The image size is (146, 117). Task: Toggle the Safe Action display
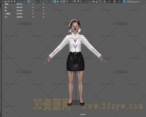click(x=44, y=1)
